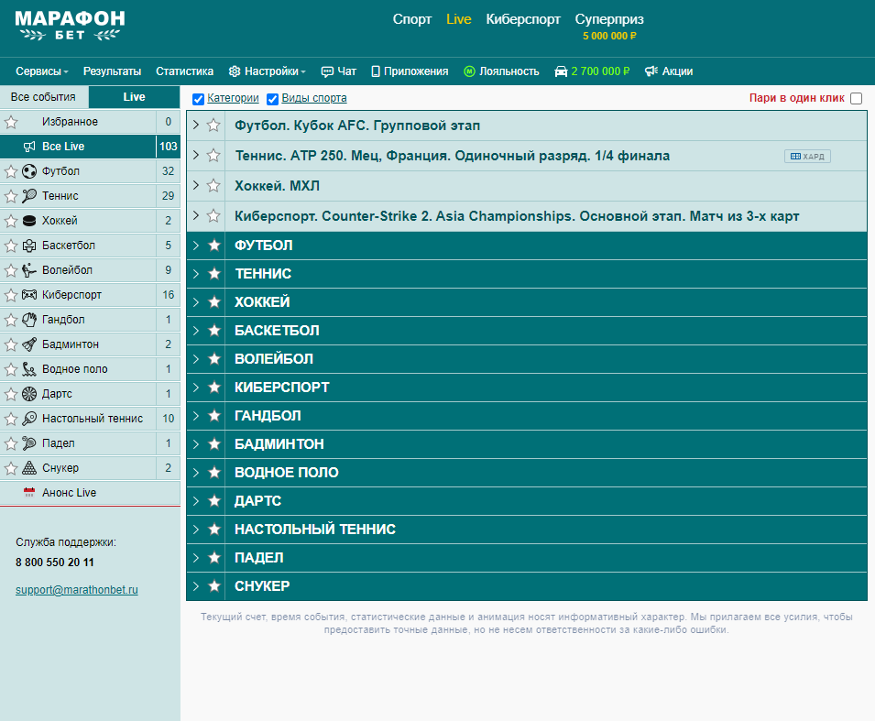Image resolution: width=875 pixels, height=721 pixels.
Task: Switch to the Live sidebar tab
Action: (x=135, y=97)
